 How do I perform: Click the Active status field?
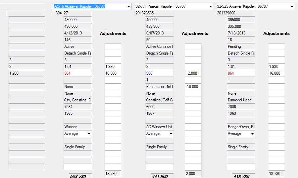[x=78, y=47]
